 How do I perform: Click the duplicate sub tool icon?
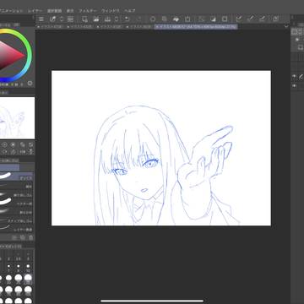click(x=23, y=238)
